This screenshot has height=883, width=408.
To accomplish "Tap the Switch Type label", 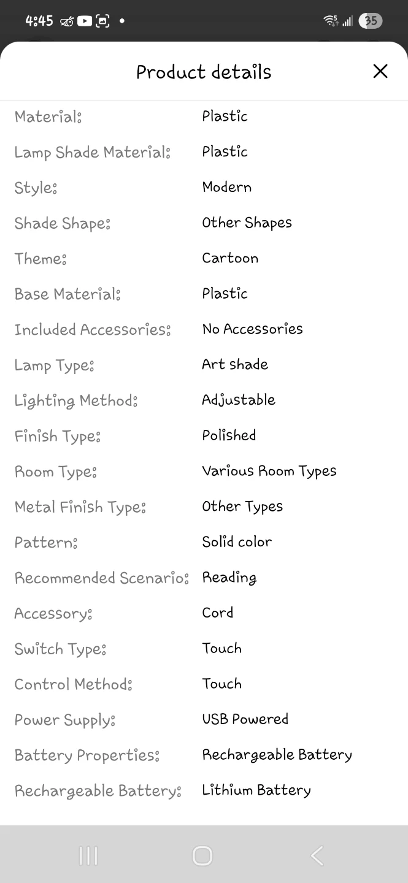I will tap(61, 649).
